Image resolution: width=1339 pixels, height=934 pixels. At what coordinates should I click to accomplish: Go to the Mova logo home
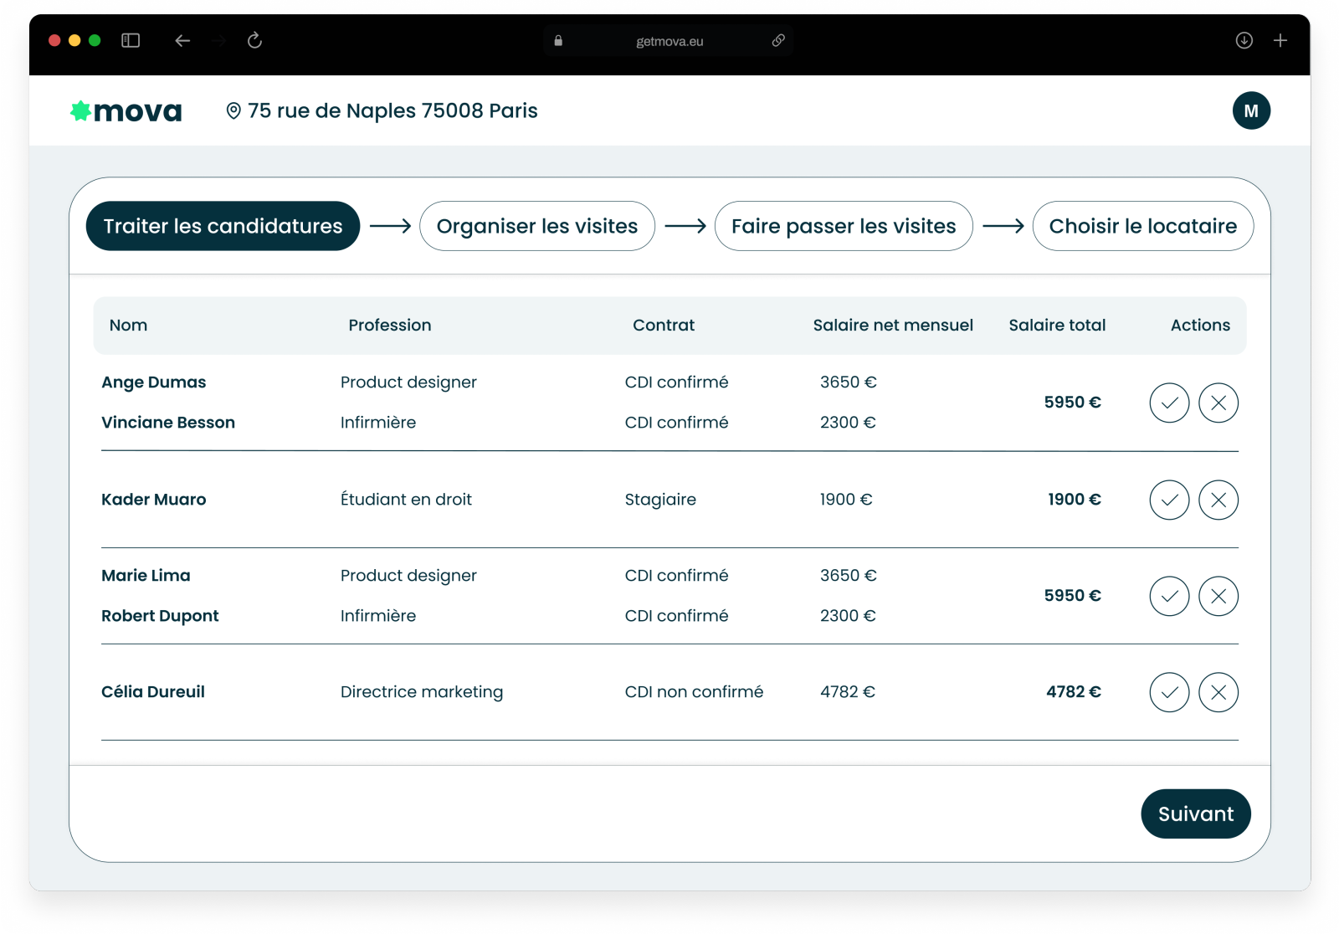(x=126, y=110)
